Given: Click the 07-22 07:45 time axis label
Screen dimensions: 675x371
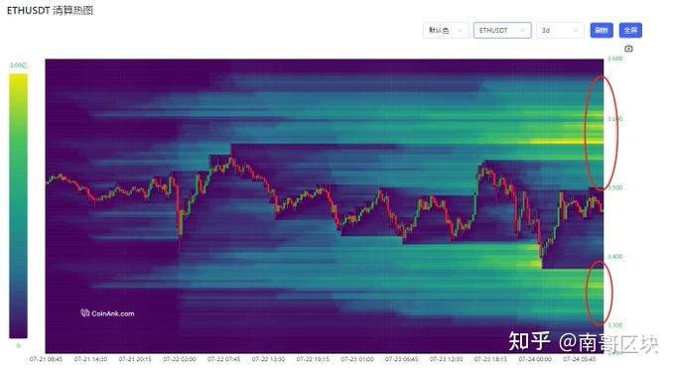Looking at the screenshot, I should pyautogui.click(x=224, y=359).
